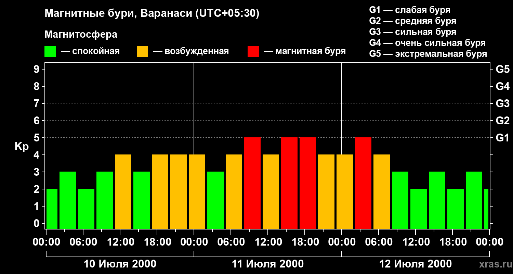Click the chart title 'Магнитные бури, Варанаси (UTC+05:30)'
The height and width of the screenshot is (274, 513).
(x=152, y=14)
